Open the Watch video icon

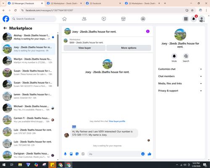[104, 19]
